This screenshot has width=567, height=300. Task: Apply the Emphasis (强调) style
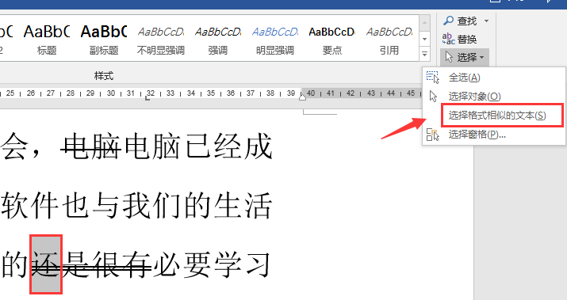point(218,38)
